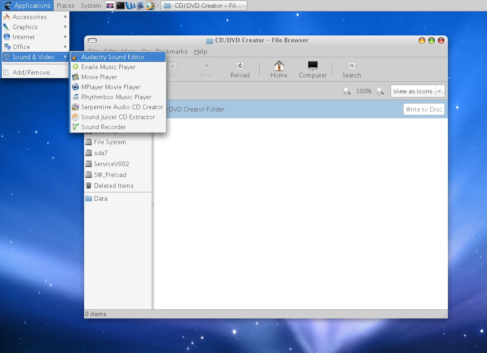Click the Up toolbar button
The height and width of the screenshot is (353, 487).
tap(173, 70)
